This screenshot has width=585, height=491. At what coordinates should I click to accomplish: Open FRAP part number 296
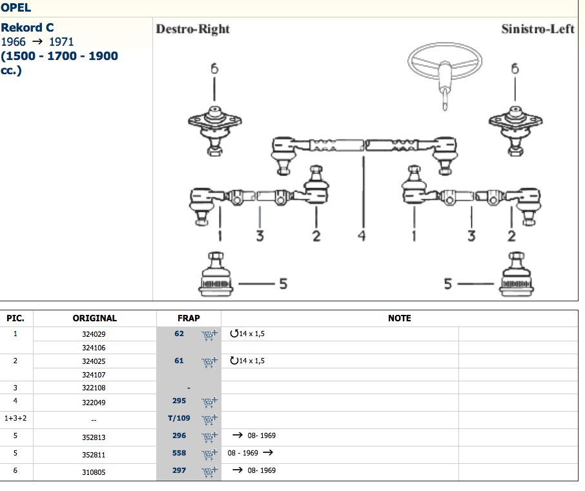(179, 436)
